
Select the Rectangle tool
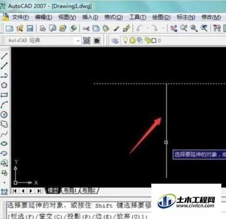click(x=4, y=95)
